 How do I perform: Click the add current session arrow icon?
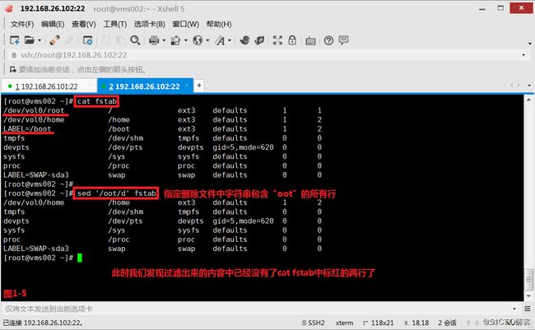12,70
